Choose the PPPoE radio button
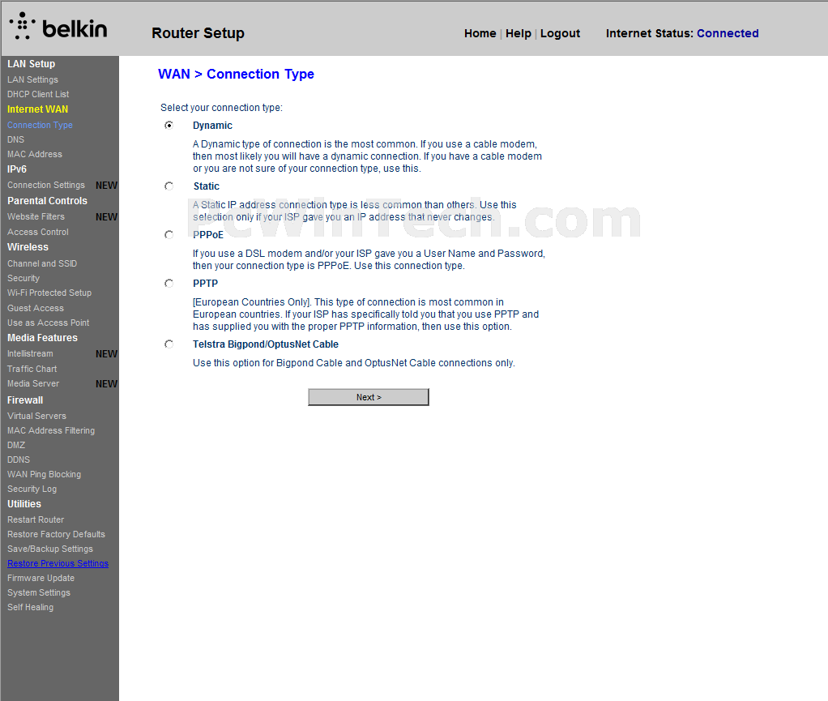 pos(169,234)
